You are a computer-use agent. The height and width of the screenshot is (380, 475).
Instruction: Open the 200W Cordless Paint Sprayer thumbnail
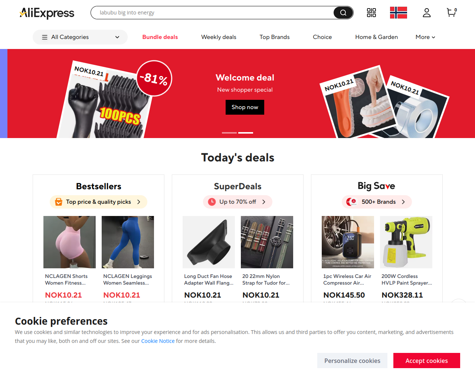406,242
